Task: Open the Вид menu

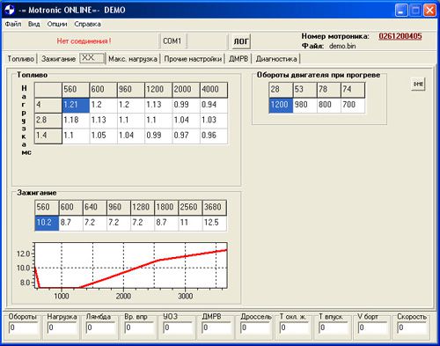Action: pos(34,24)
